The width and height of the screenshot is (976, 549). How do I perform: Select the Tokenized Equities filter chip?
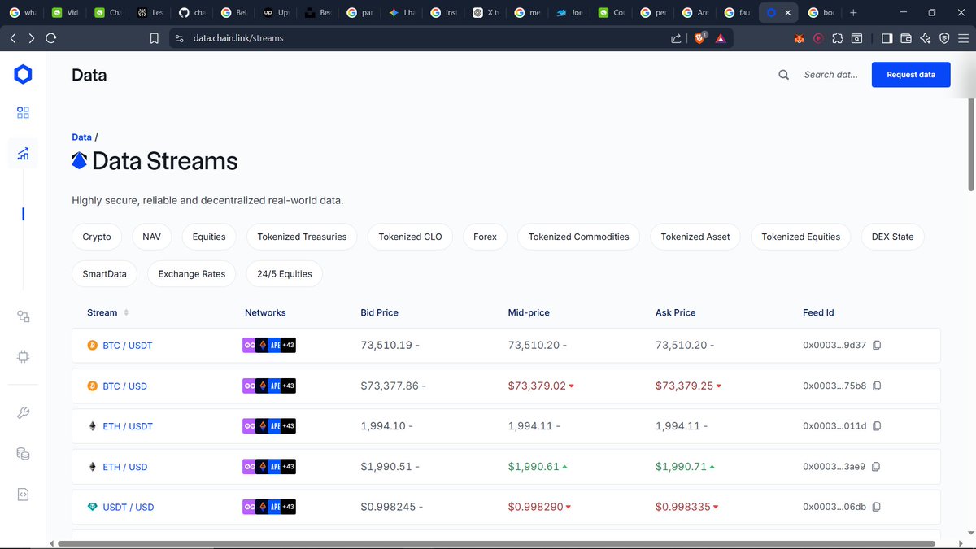(801, 237)
